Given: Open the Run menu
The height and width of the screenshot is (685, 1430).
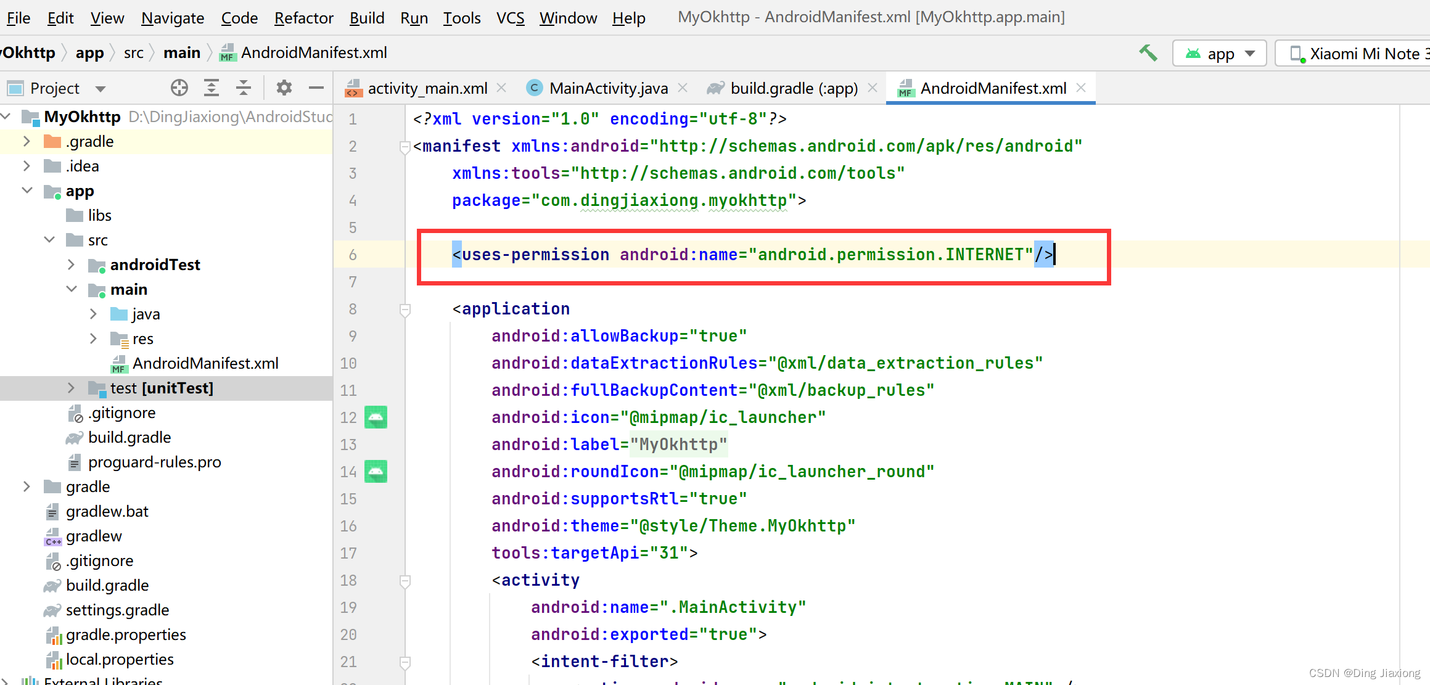Looking at the screenshot, I should [x=414, y=18].
